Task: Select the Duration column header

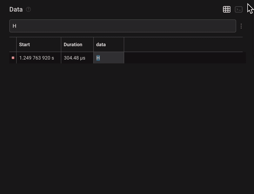Action: pos(77,44)
